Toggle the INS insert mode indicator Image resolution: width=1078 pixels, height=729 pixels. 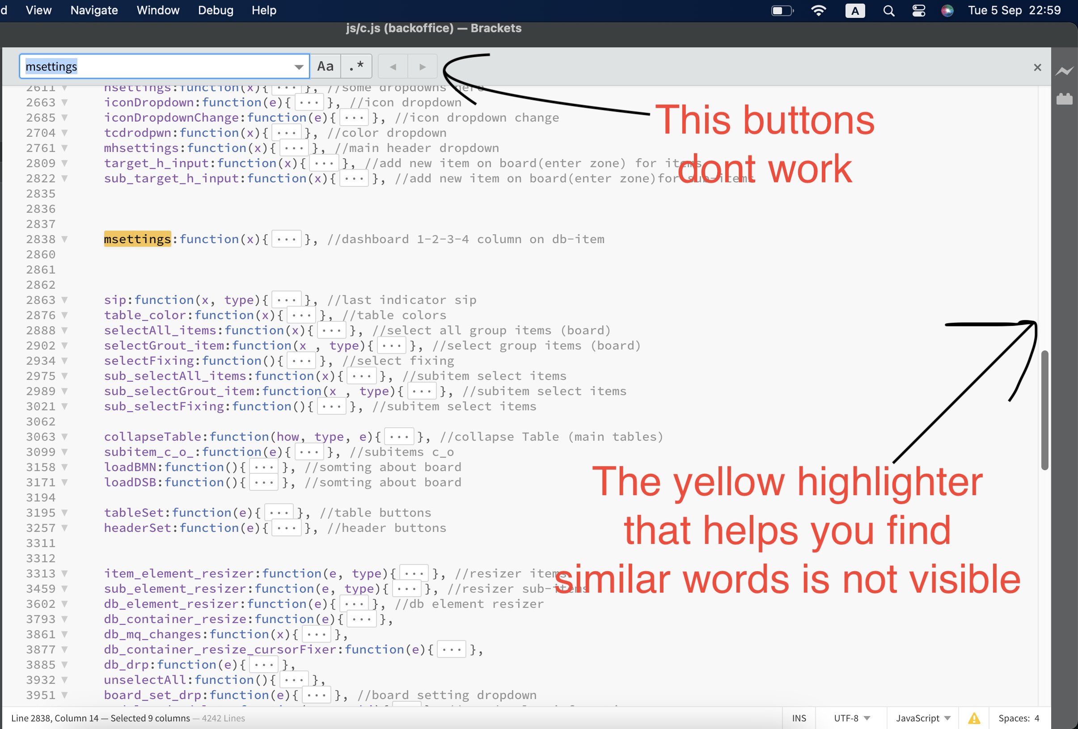pyautogui.click(x=799, y=718)
